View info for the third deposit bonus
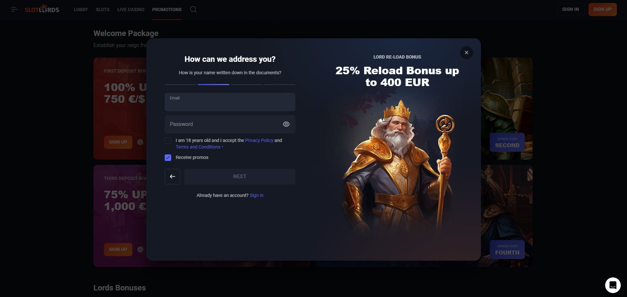Image resolution: width=627 pixels, height=297 pixels. pos(140,250)
